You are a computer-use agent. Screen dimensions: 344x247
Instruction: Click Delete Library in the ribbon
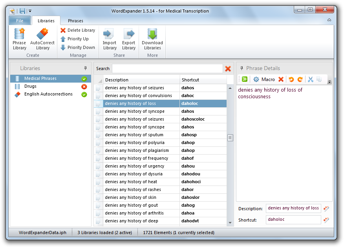(78, 30)
